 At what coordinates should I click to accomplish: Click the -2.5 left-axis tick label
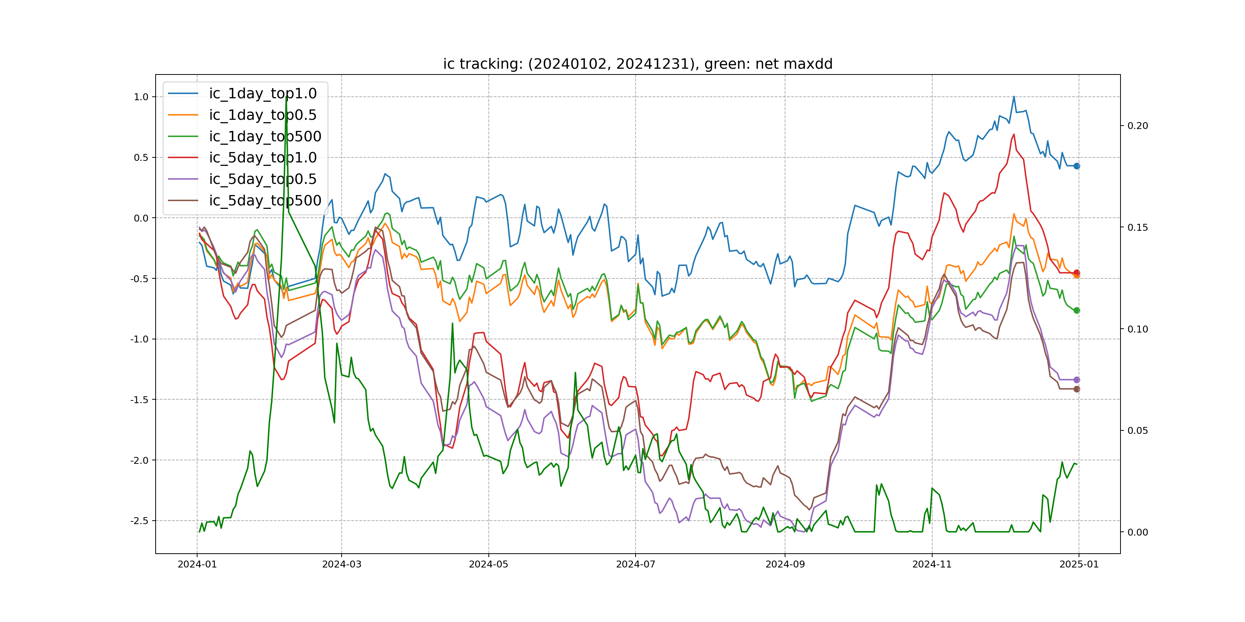click(x=139, y=521)
